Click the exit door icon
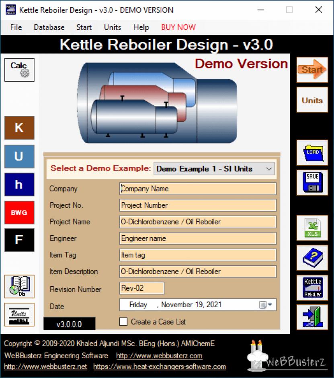Viewport: 334px width, 378px height. pos(312,317)
